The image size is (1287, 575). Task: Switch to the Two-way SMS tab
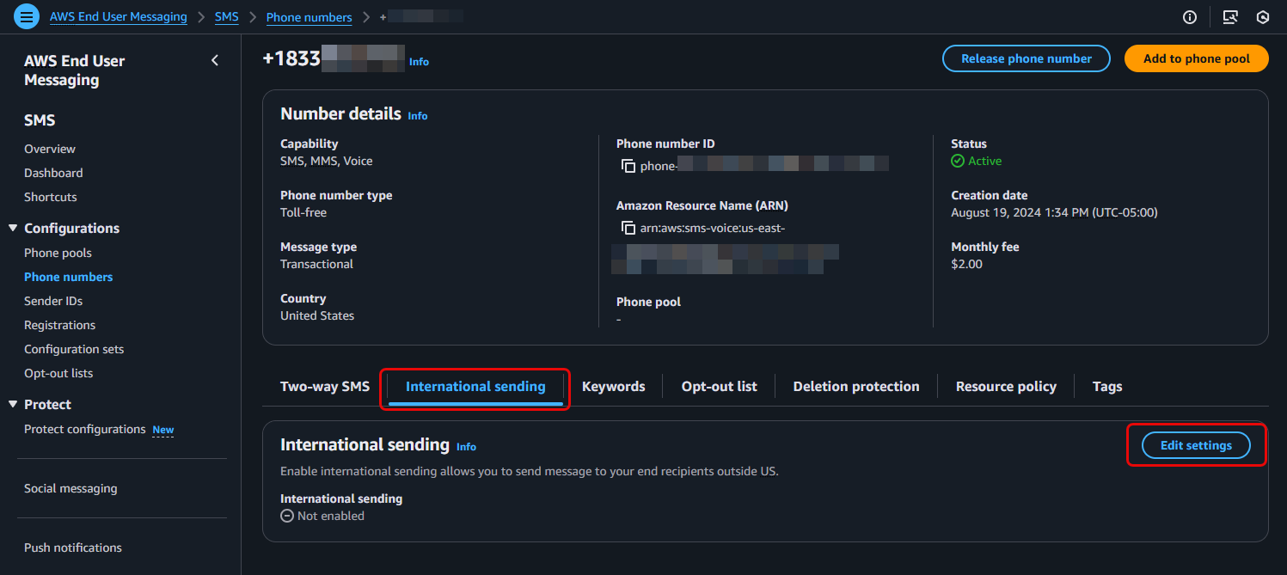[324, 387]
